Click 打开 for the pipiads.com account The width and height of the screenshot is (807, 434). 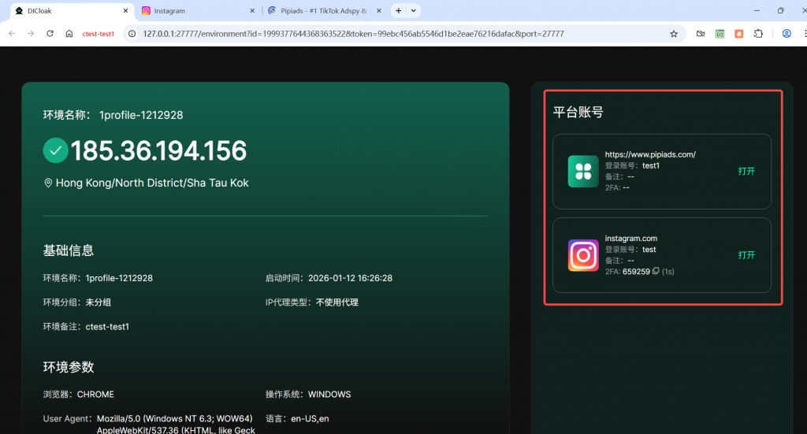coord(746,171)
